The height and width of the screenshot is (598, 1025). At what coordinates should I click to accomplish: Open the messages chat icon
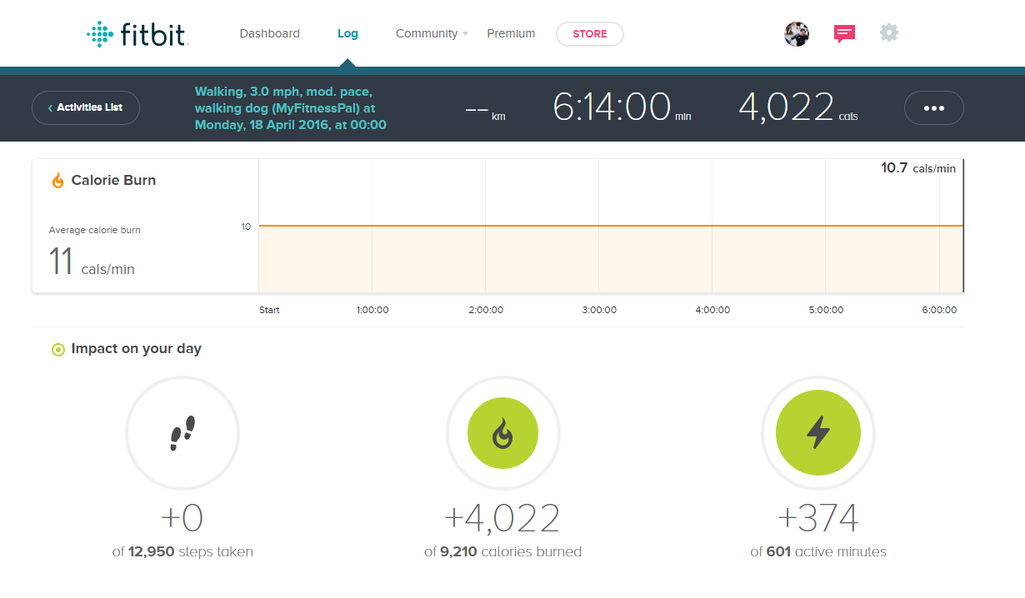(844, 32)
